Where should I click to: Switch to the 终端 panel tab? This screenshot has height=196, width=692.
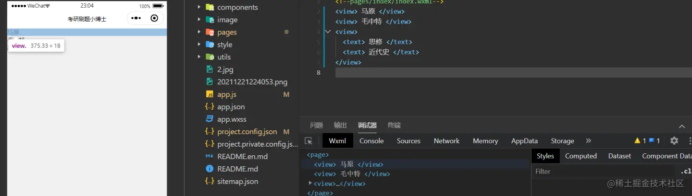[x=394, y=125]
